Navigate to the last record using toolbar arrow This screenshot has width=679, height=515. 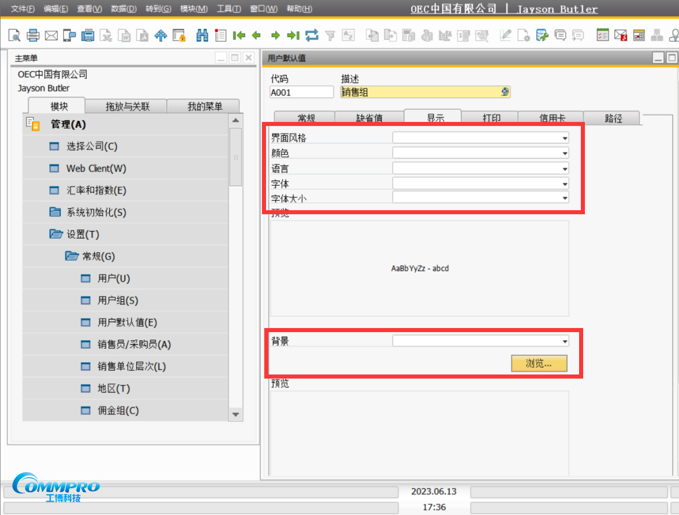293,35
